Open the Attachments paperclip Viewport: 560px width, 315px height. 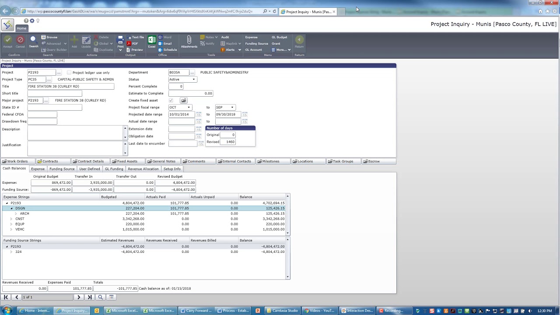click(189, 42)
